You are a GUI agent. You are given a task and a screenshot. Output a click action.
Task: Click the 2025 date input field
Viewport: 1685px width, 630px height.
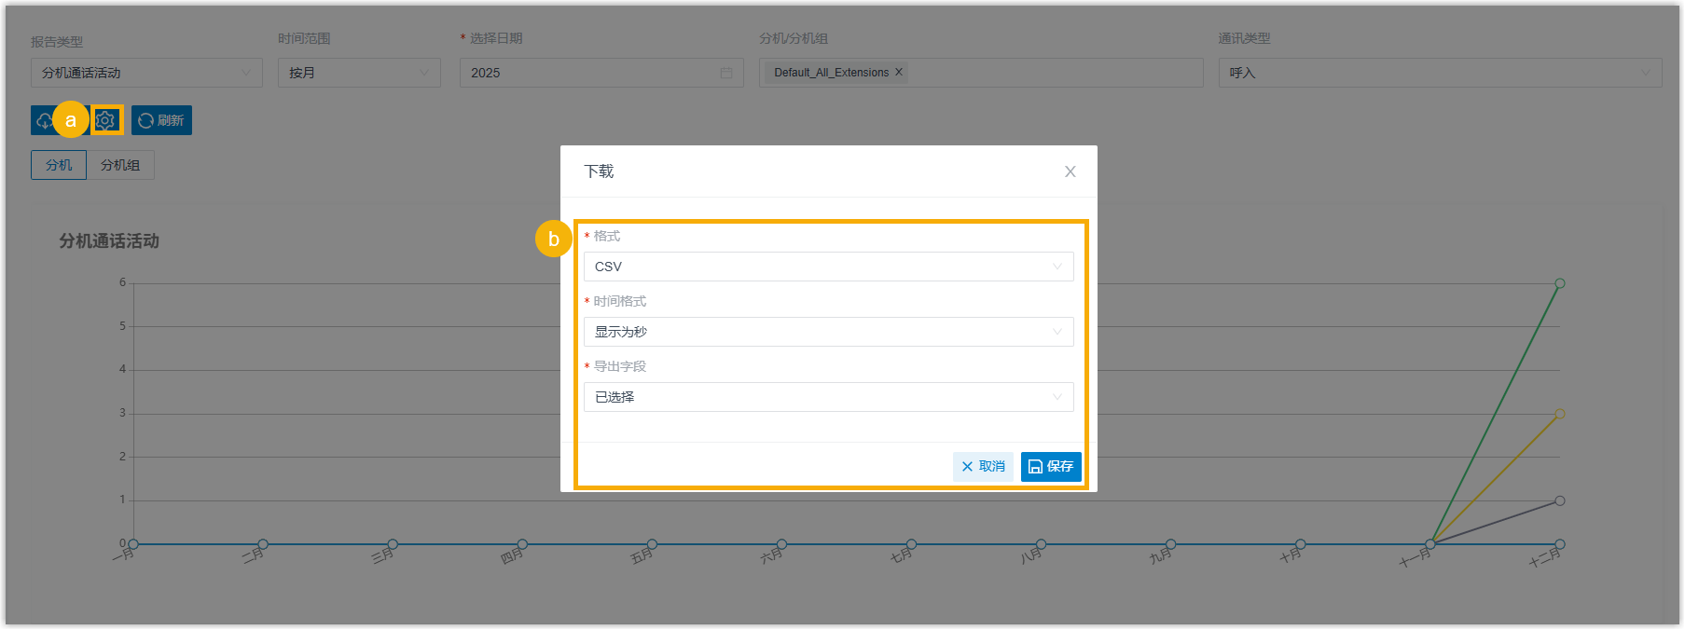point(587,73)
